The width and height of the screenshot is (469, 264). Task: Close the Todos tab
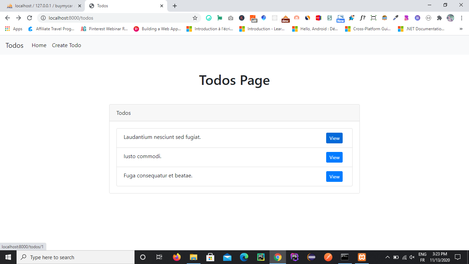162,6
